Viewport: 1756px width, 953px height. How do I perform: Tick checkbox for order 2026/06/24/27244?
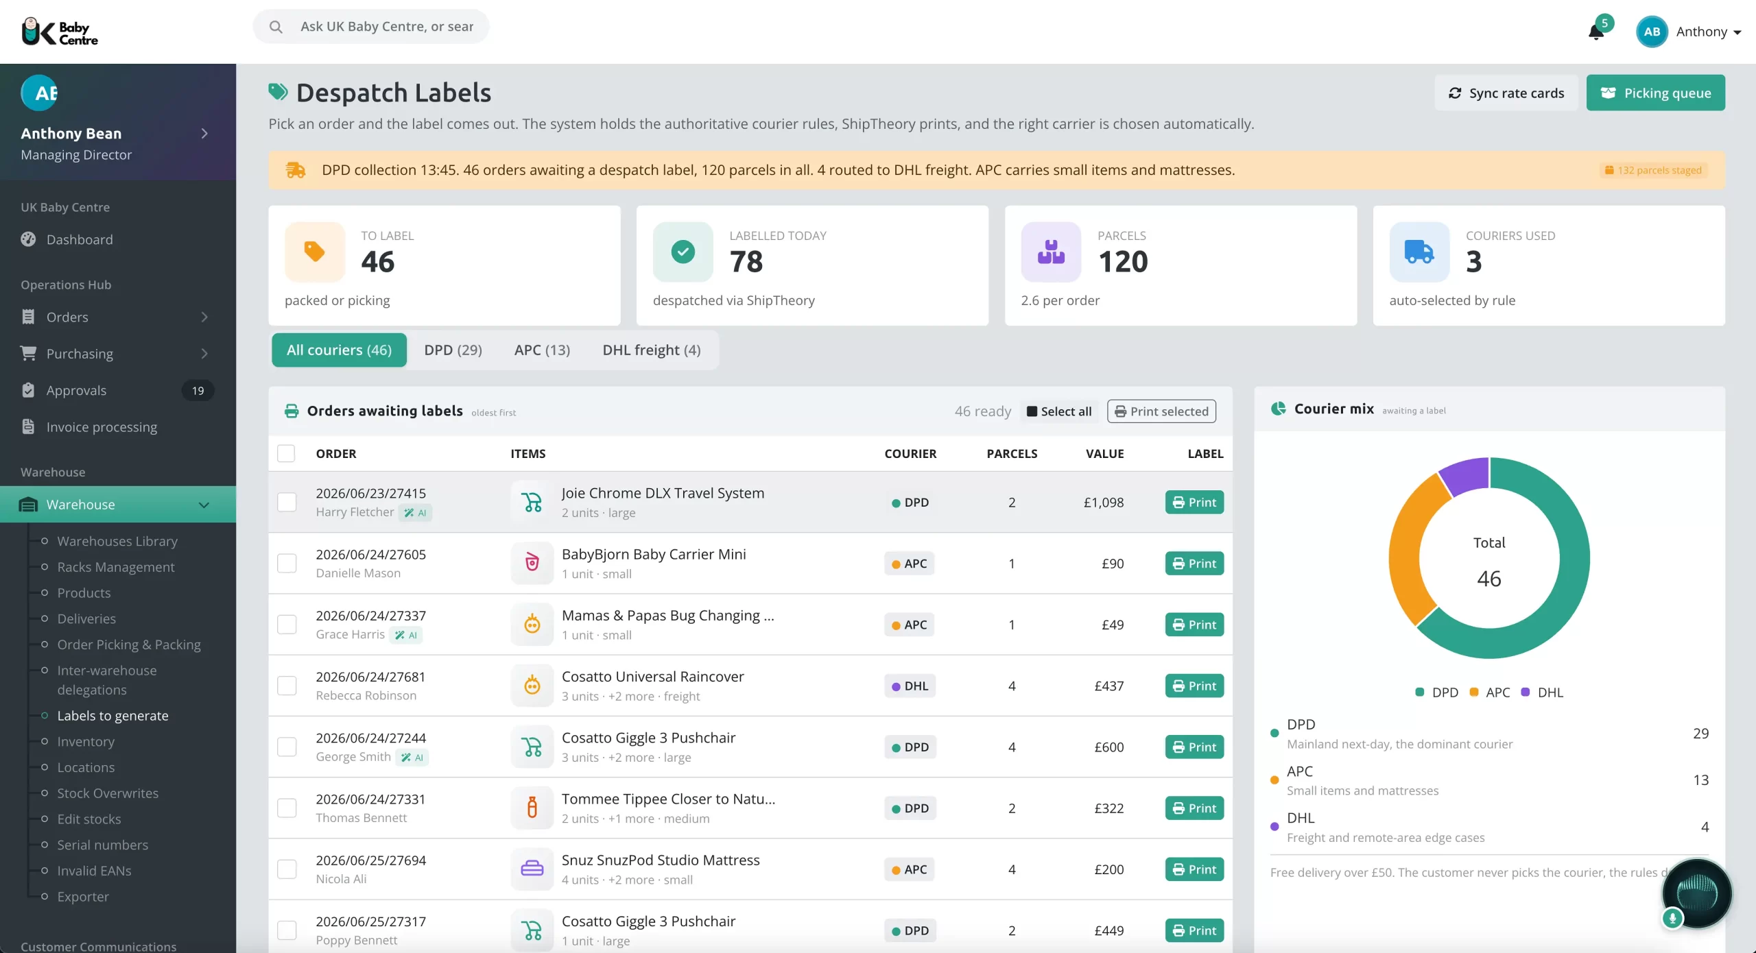pos(287,747)
